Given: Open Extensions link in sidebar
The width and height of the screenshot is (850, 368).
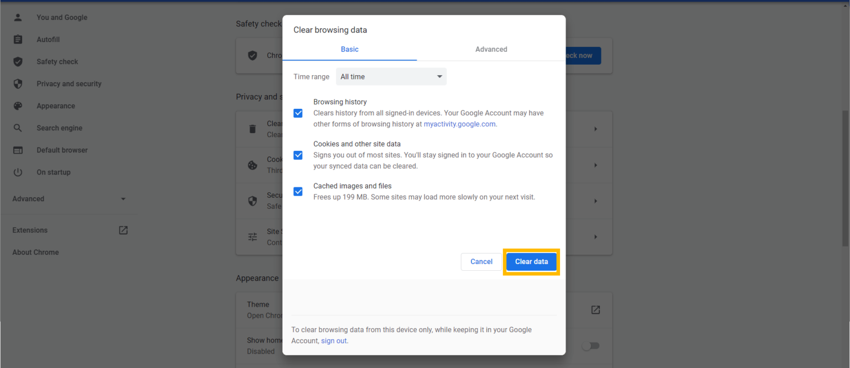Looking at the screenshot, I should coord(30,230).
